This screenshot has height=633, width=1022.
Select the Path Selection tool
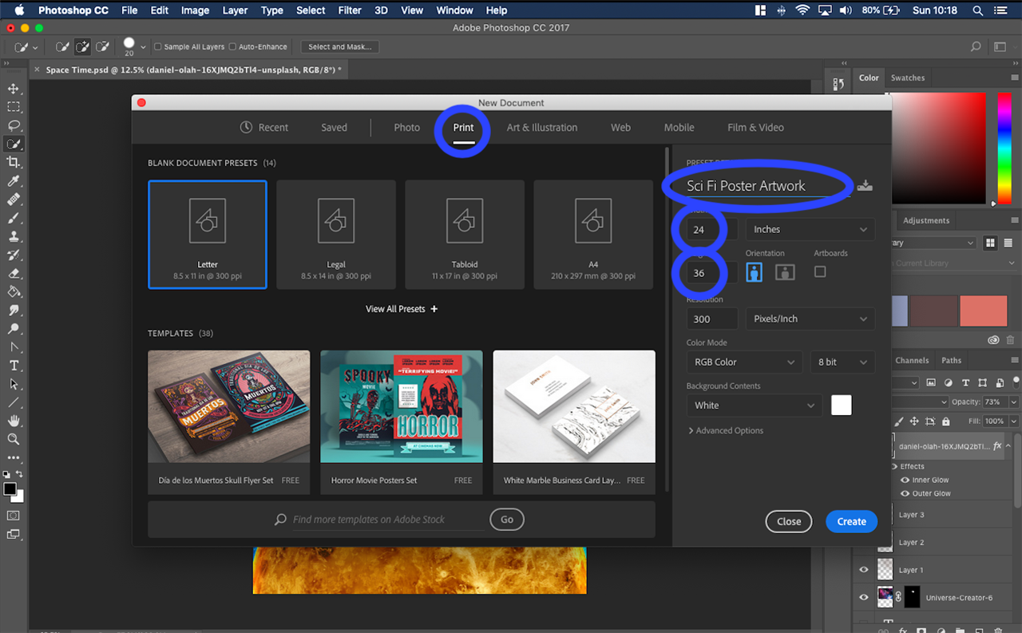click(14, 384)
